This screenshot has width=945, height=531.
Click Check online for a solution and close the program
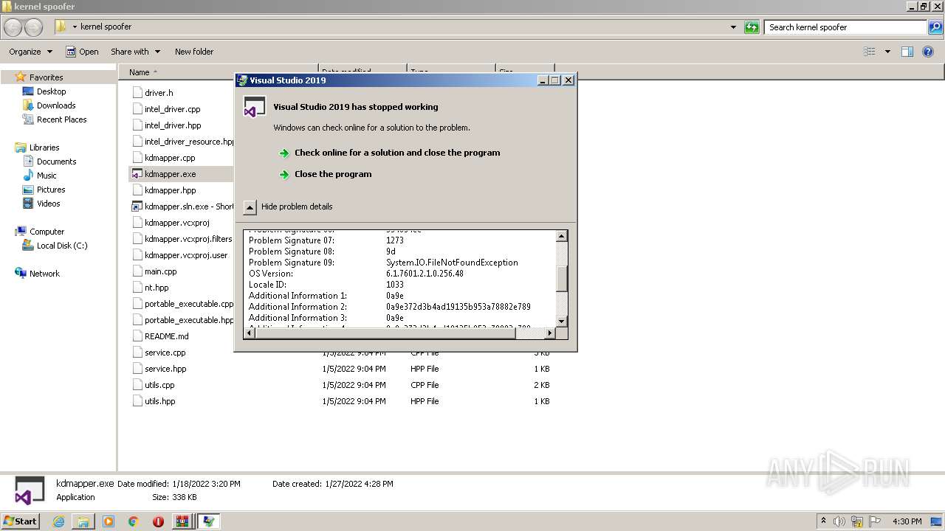coord(397,153)
